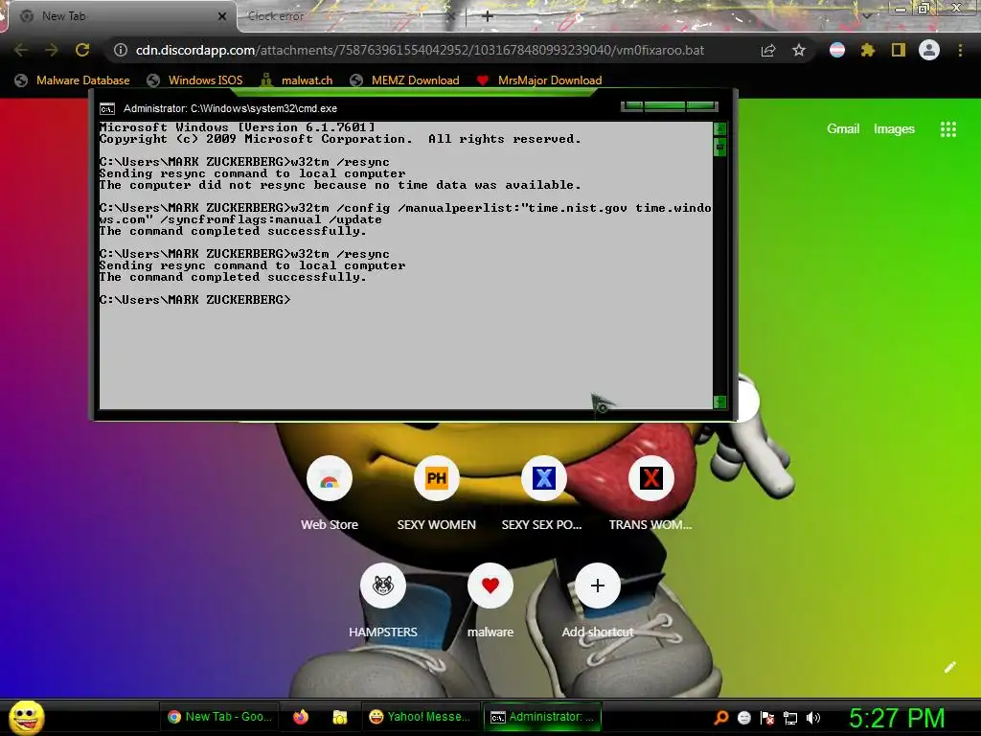Screen dimensions: 981x736
Task: Open the MrsMajor Download bookmark
Action: coord(538,80)
